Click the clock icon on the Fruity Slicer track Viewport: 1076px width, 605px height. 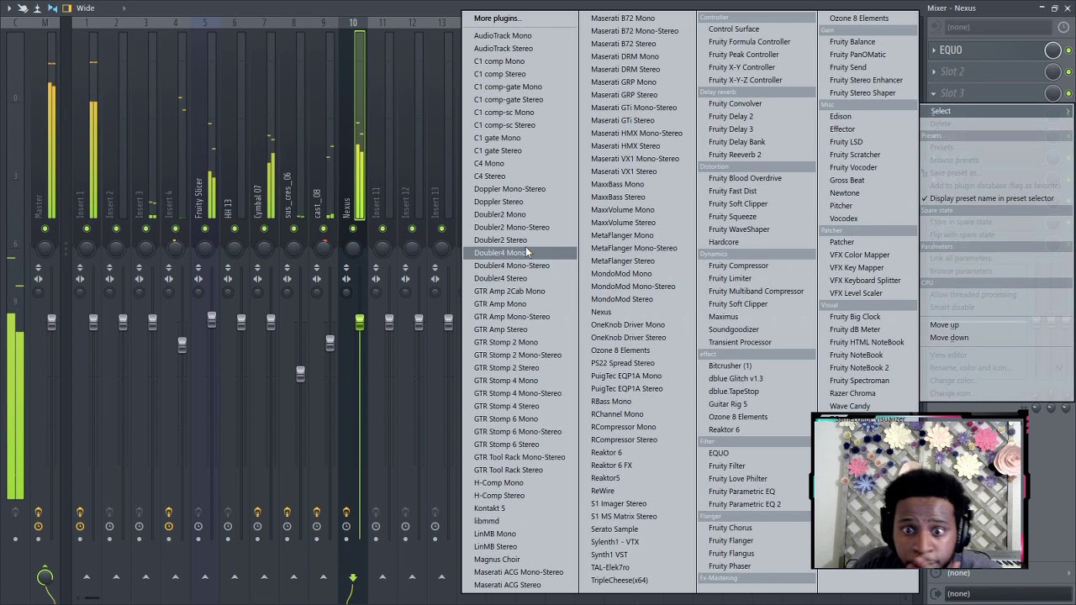coord(198,527)
